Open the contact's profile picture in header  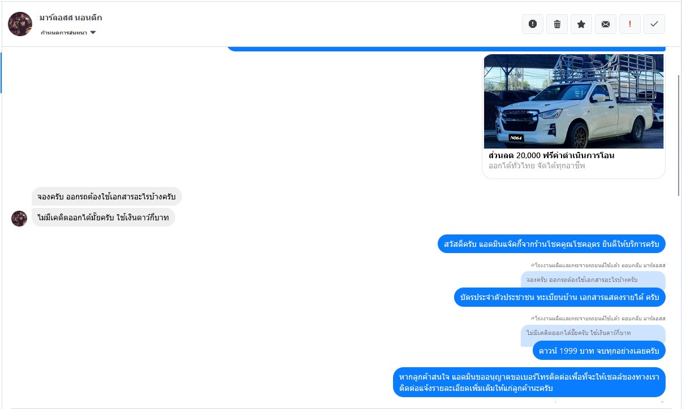(x=20, y=24)
